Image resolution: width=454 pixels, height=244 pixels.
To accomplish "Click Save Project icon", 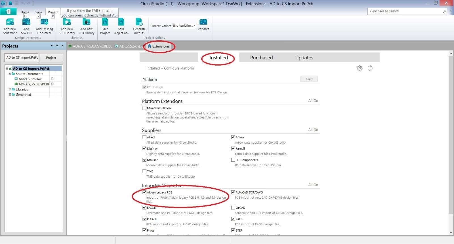I will [105, 22].
